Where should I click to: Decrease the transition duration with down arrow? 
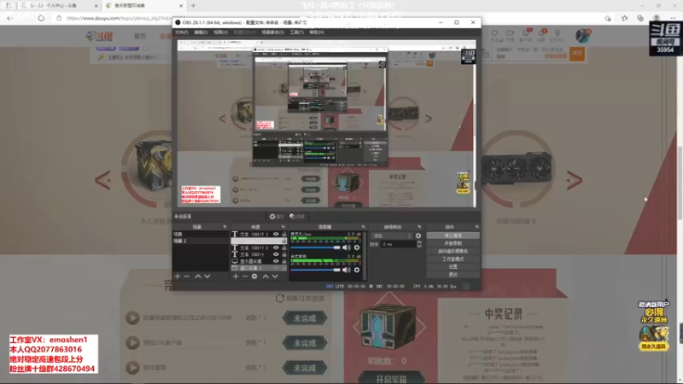[419, 246]
